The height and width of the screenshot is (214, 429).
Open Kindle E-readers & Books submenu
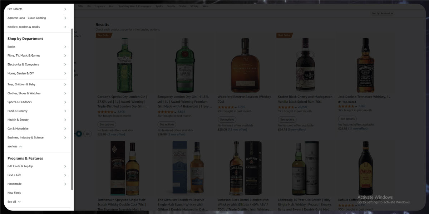[x=37, y=27]
